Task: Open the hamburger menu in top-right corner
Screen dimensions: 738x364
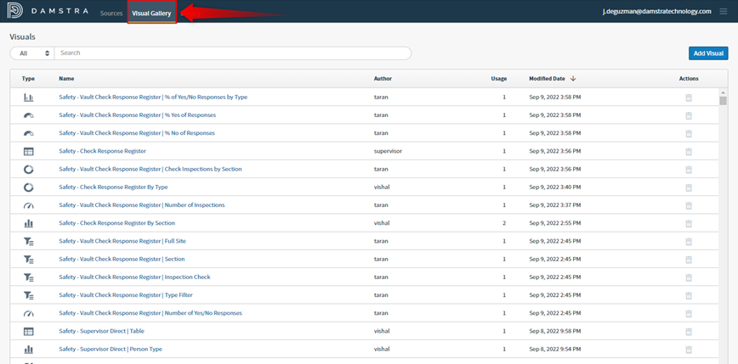Action: (x=723, y=12)
